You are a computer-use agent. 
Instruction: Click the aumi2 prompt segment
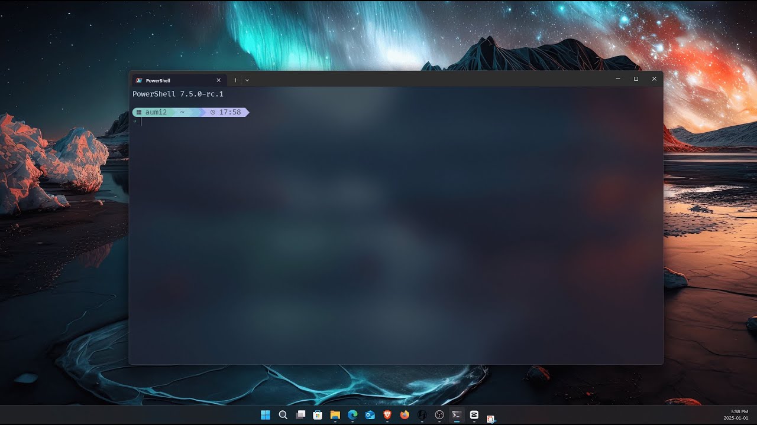153,112
